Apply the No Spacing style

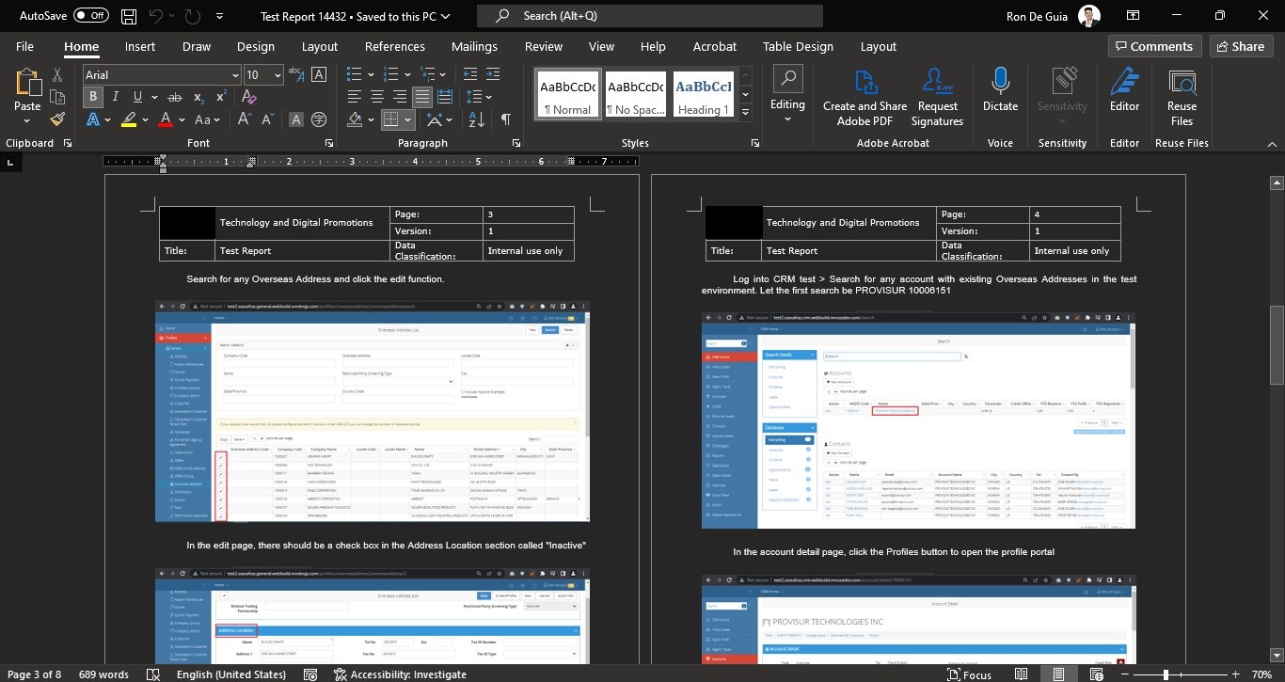pos(635,94)
